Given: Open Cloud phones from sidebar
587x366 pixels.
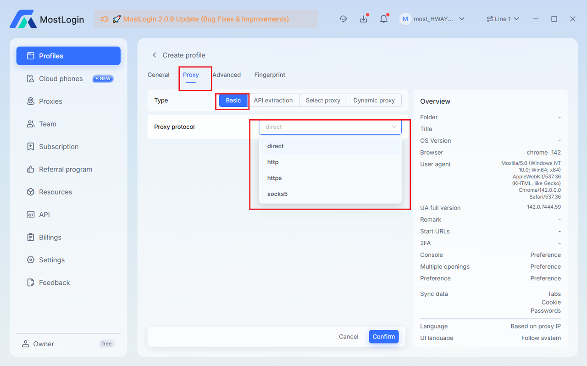Looking at the screenshot, I should [61, 78].
